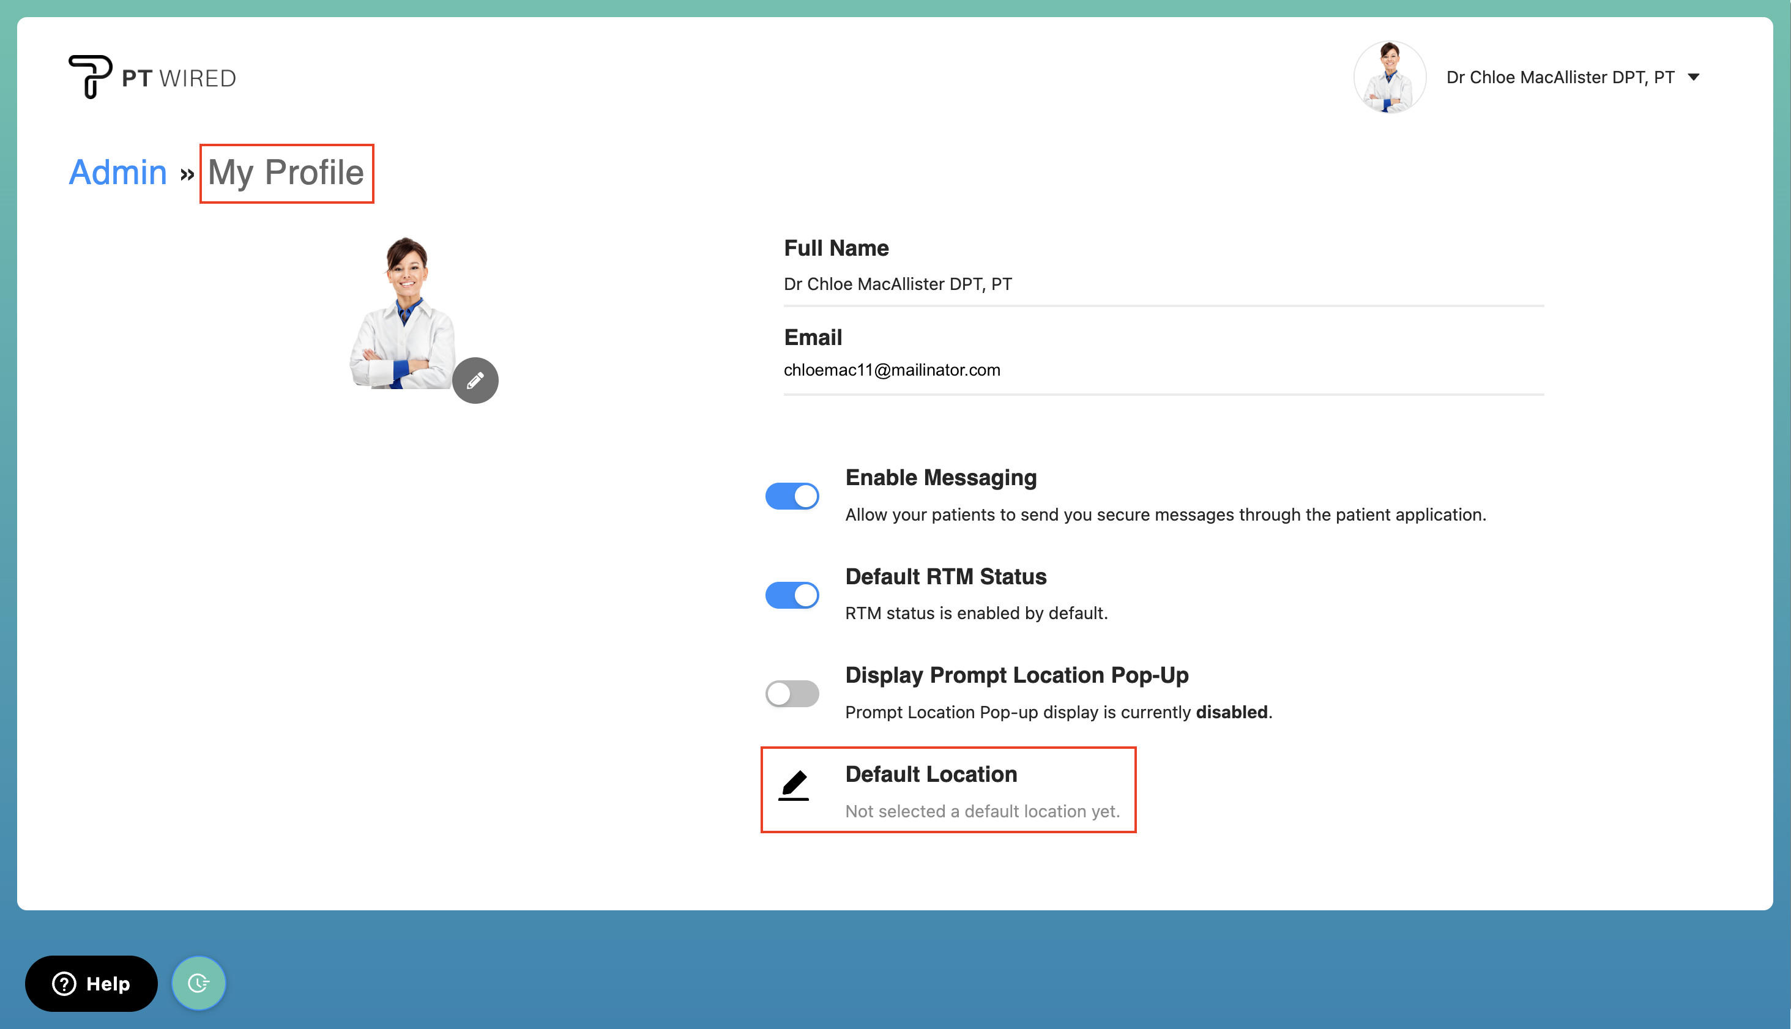
Task: Enable the Display Prompt Location Pop-Up toggle
Action: pos(792,693)
